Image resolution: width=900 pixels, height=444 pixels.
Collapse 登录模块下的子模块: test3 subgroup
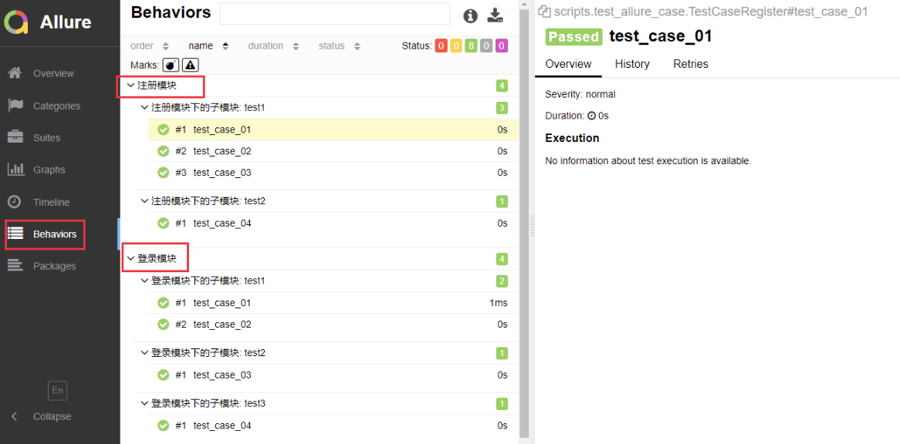[x=202, y=403]
